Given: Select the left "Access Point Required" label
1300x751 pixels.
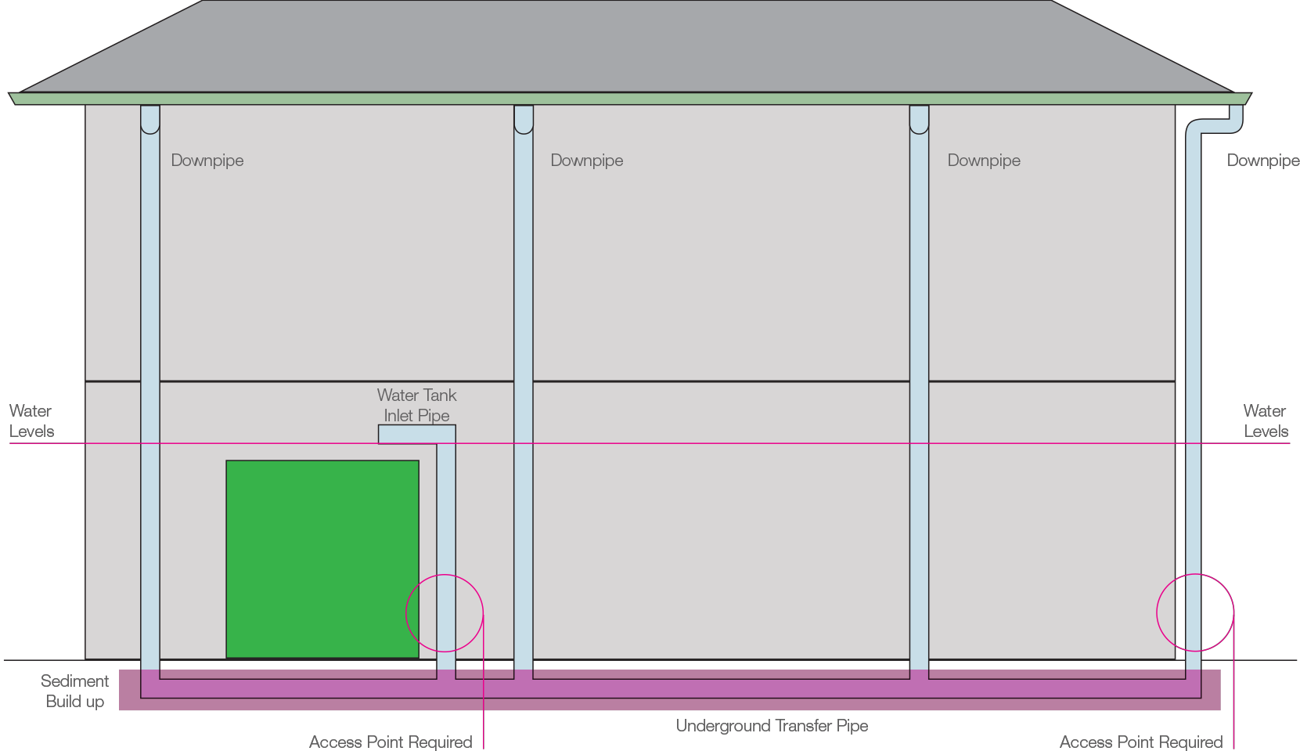Looking at the screenshot, I should [x=391, y=742].
